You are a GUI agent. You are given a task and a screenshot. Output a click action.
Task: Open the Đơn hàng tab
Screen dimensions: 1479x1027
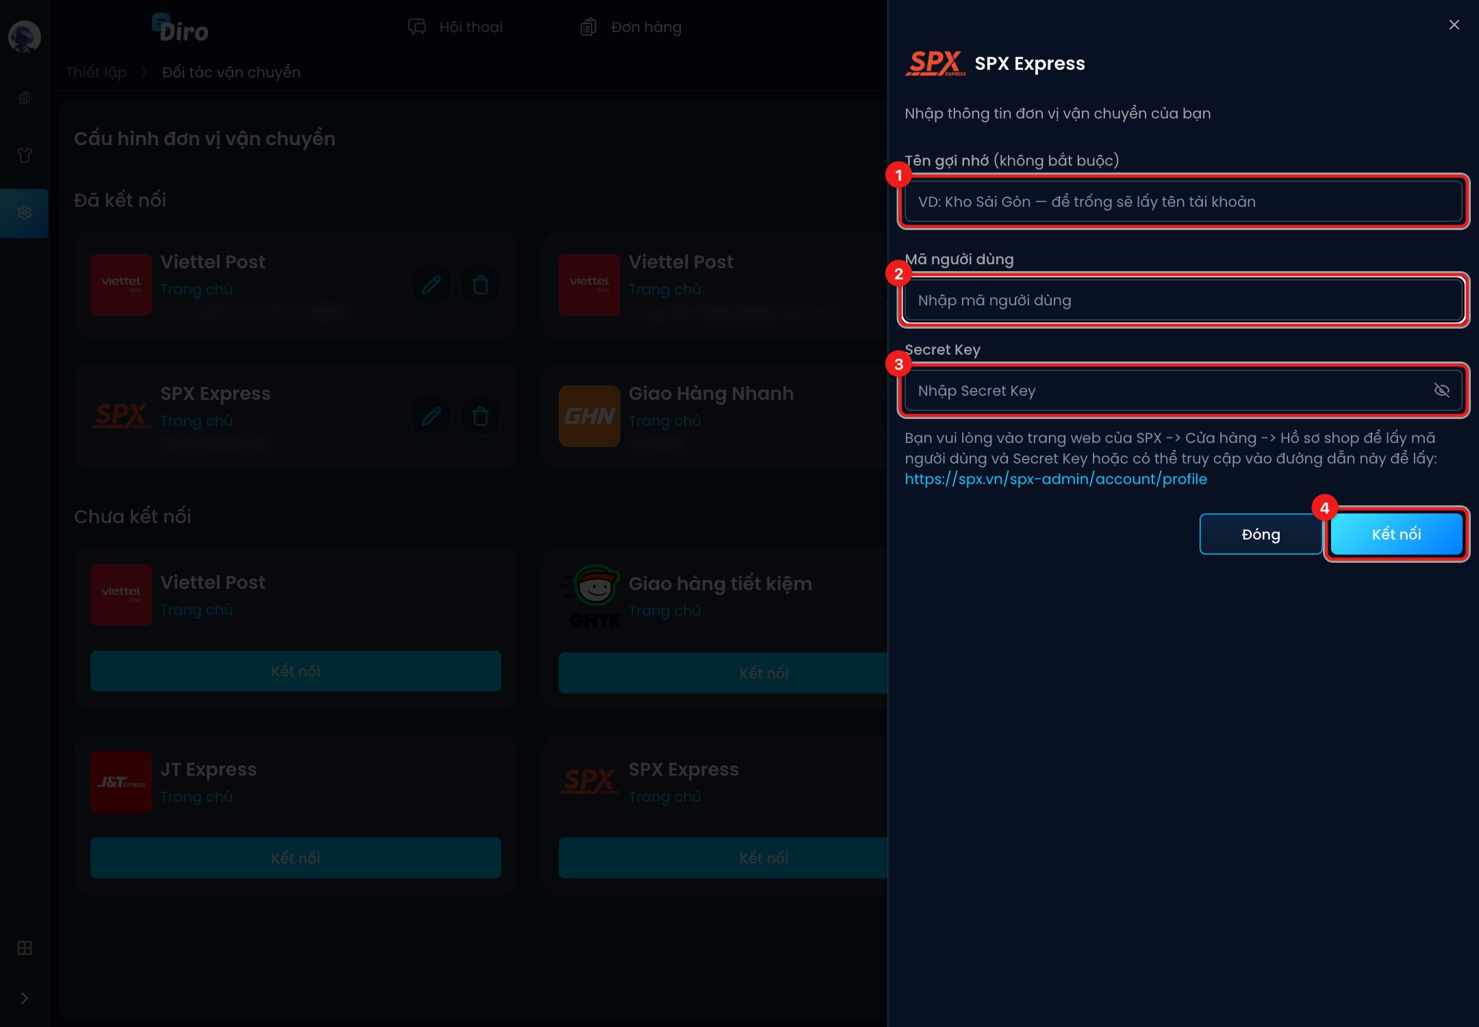pyautogui.click(x=631, y=27)
